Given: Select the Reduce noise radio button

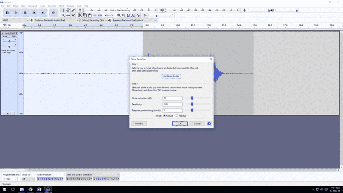Looking at the screenshot, I should click(164, 115).
